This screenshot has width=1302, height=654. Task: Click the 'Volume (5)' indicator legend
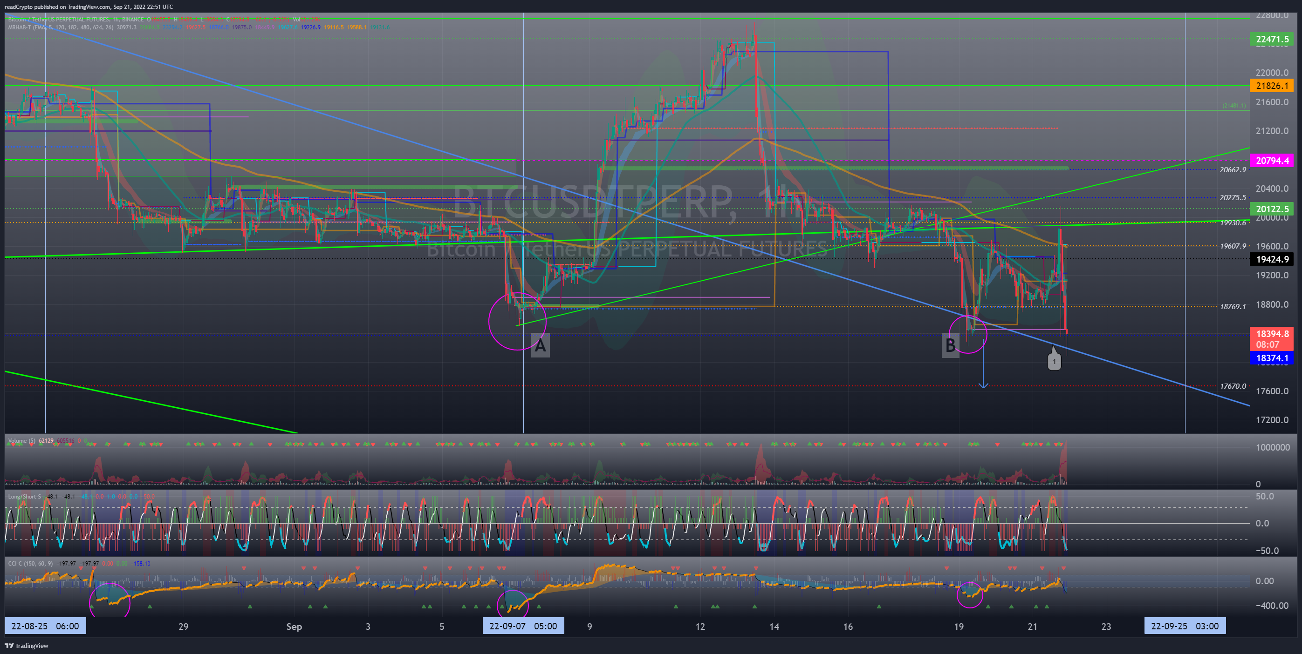point(21,441)
